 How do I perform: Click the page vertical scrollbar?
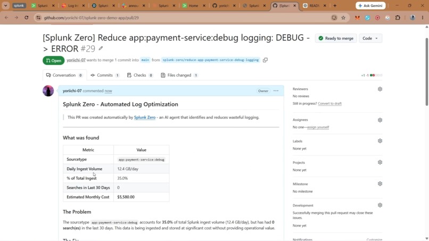426,71
